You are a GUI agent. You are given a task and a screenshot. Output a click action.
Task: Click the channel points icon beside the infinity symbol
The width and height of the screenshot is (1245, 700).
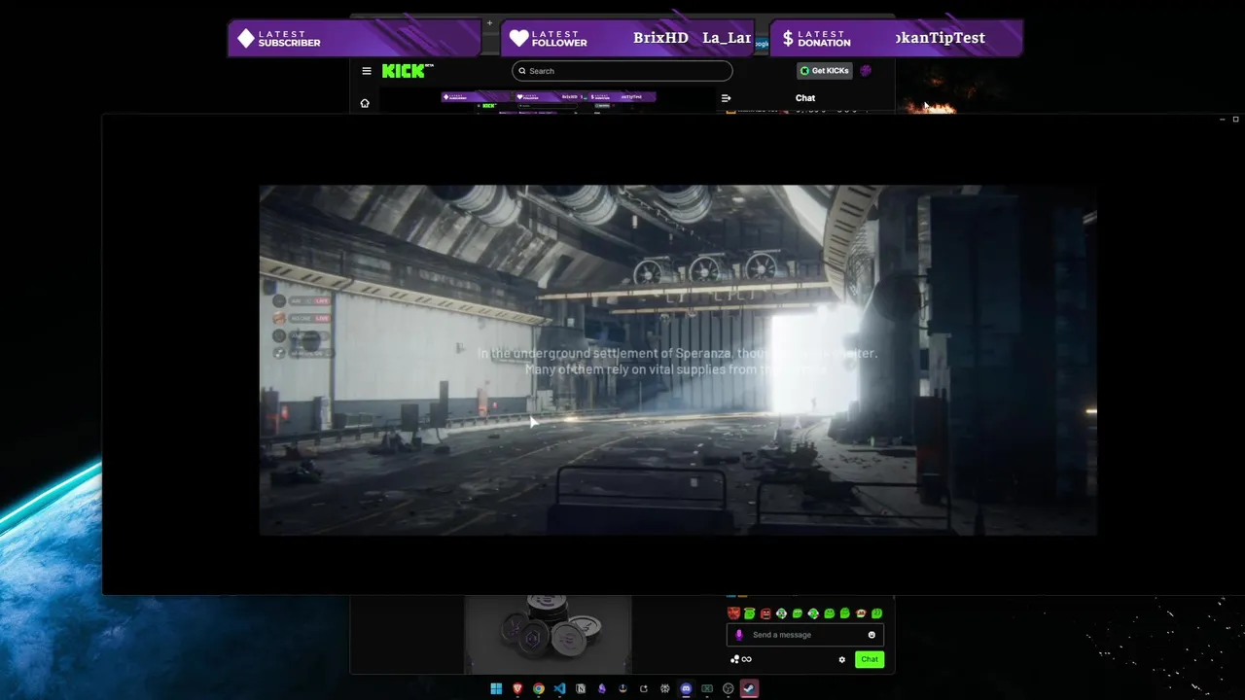(x=734, y=659)
